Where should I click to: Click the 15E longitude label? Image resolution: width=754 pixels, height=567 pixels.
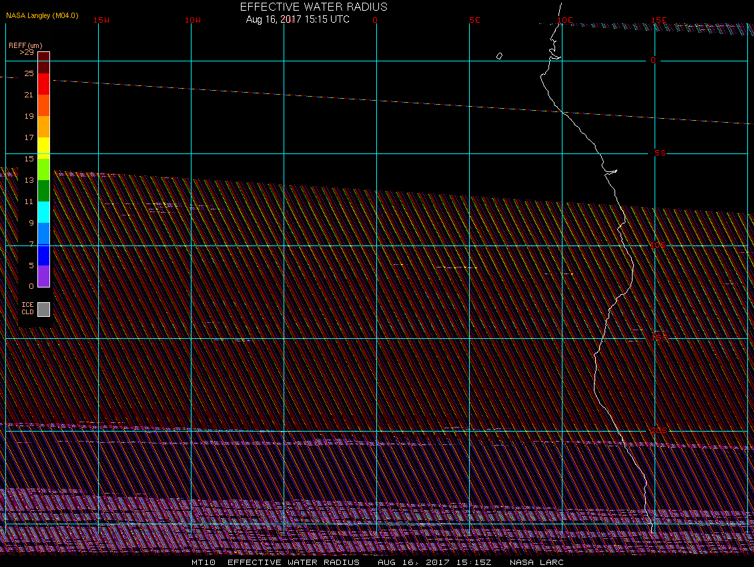click(659, 20)
